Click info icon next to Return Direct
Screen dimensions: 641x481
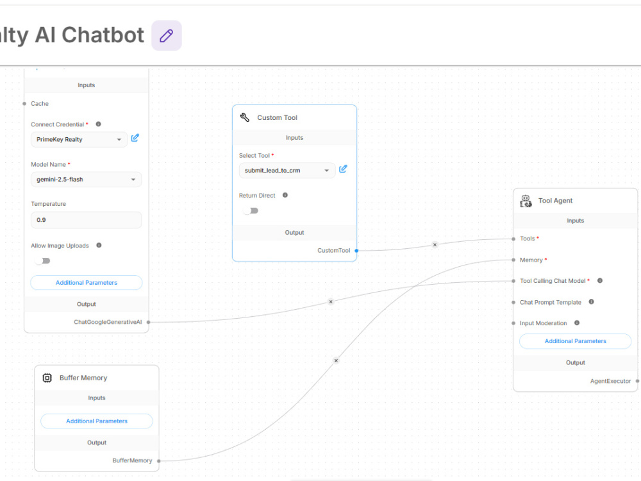285,195
